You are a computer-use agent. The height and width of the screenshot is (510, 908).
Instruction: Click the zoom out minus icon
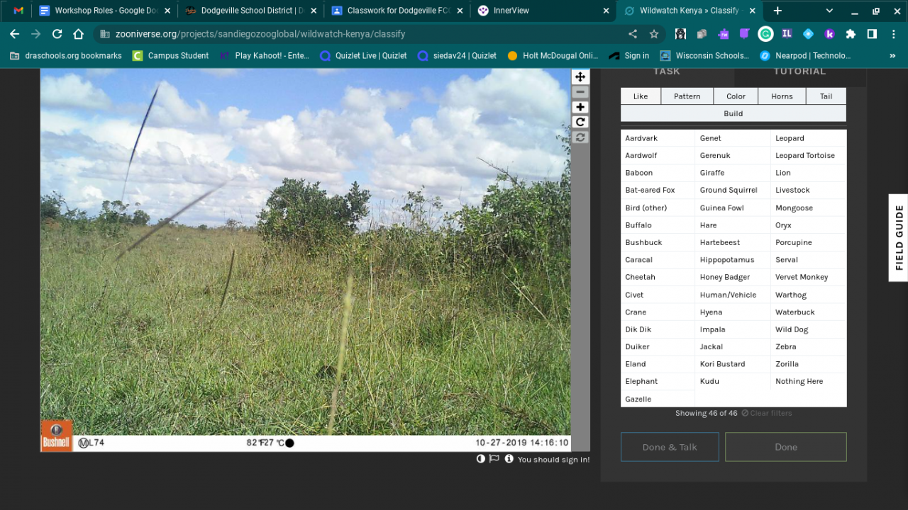click(x=580, y=92)
